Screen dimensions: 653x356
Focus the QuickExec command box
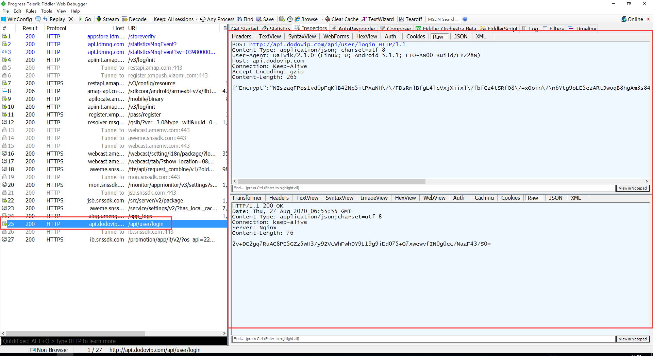click(x=114, y=341)
